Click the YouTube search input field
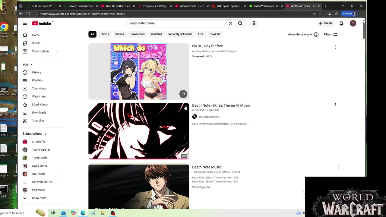This screenshot has width=386, height=217. [177, 23]
